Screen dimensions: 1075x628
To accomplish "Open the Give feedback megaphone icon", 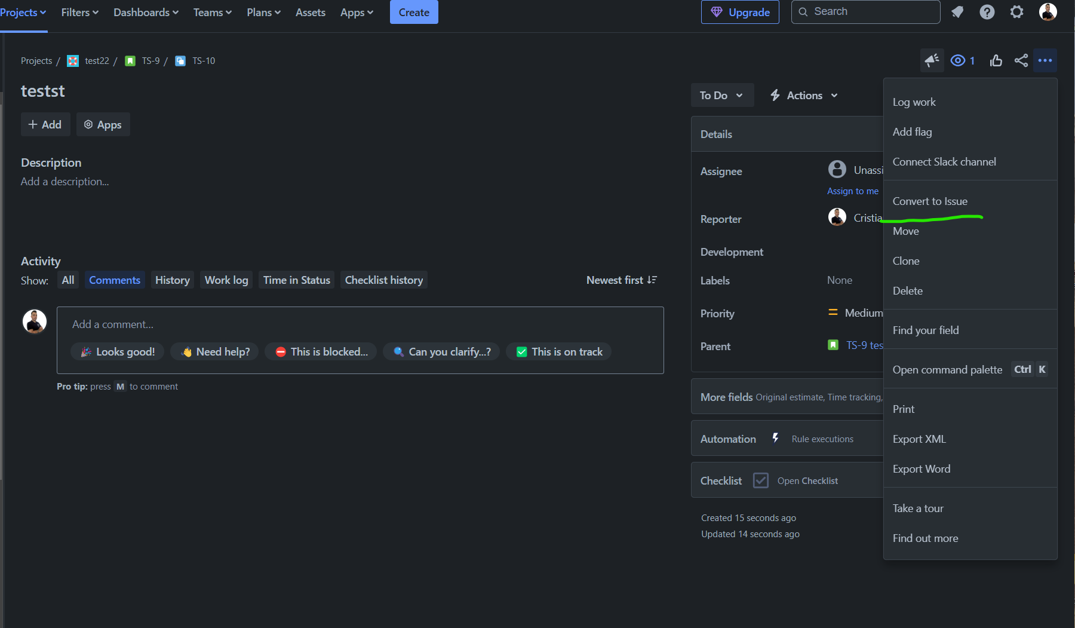I will 932,60.
